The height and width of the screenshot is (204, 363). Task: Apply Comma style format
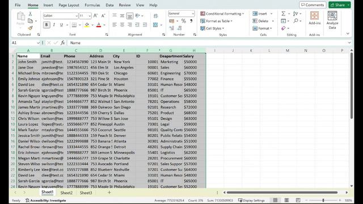click(191, 21)
